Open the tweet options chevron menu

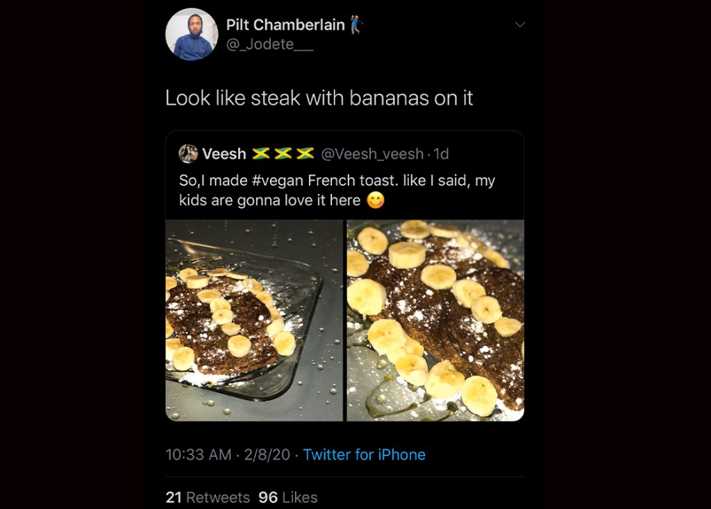point(520,25)
